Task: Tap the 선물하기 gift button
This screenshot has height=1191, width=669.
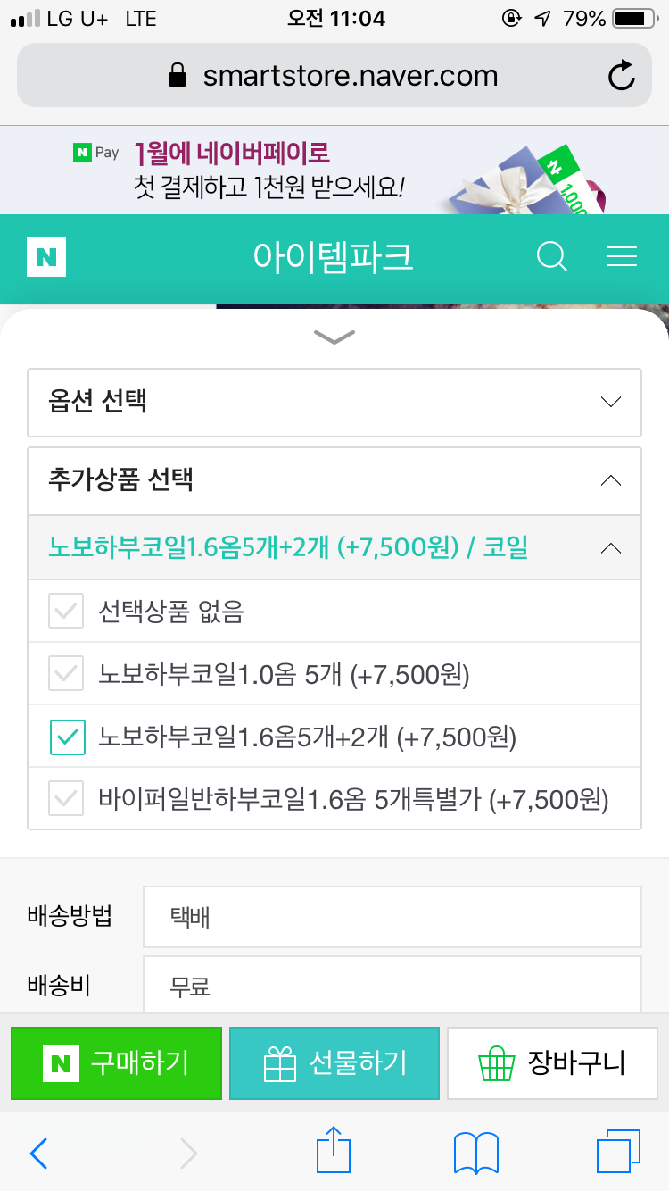Action: [x=334, y=1063]
